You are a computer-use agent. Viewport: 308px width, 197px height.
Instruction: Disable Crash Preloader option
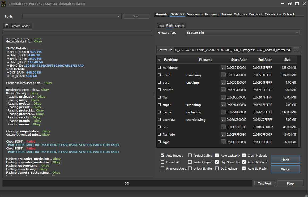[244, 155]
